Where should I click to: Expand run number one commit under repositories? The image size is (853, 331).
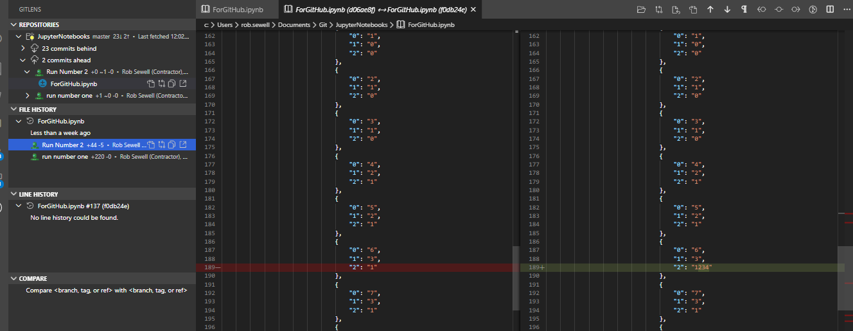click(27, 95)
